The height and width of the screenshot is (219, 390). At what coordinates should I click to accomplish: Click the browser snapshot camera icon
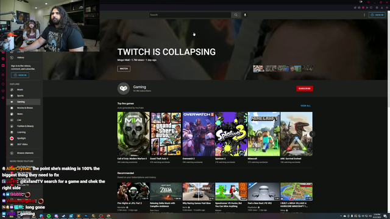pos(359,8)
